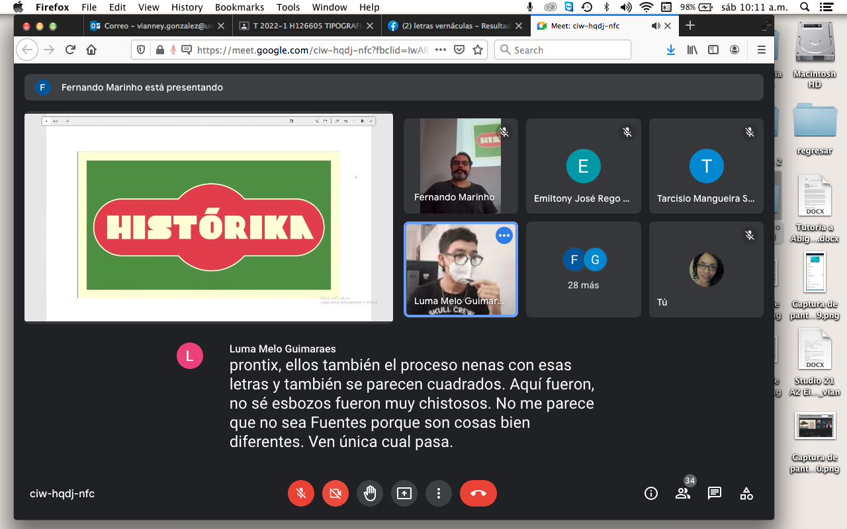This screenshot has width=847, height=529.
Task: Open Bluetooth menu bar icon
Action: pos(606,7)
